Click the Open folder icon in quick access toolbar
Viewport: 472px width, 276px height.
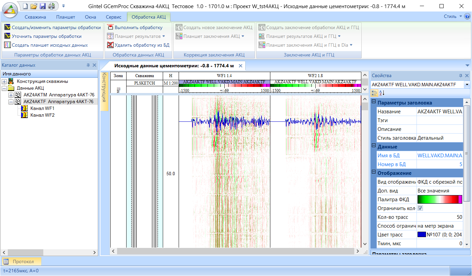[x=34, y=6]
